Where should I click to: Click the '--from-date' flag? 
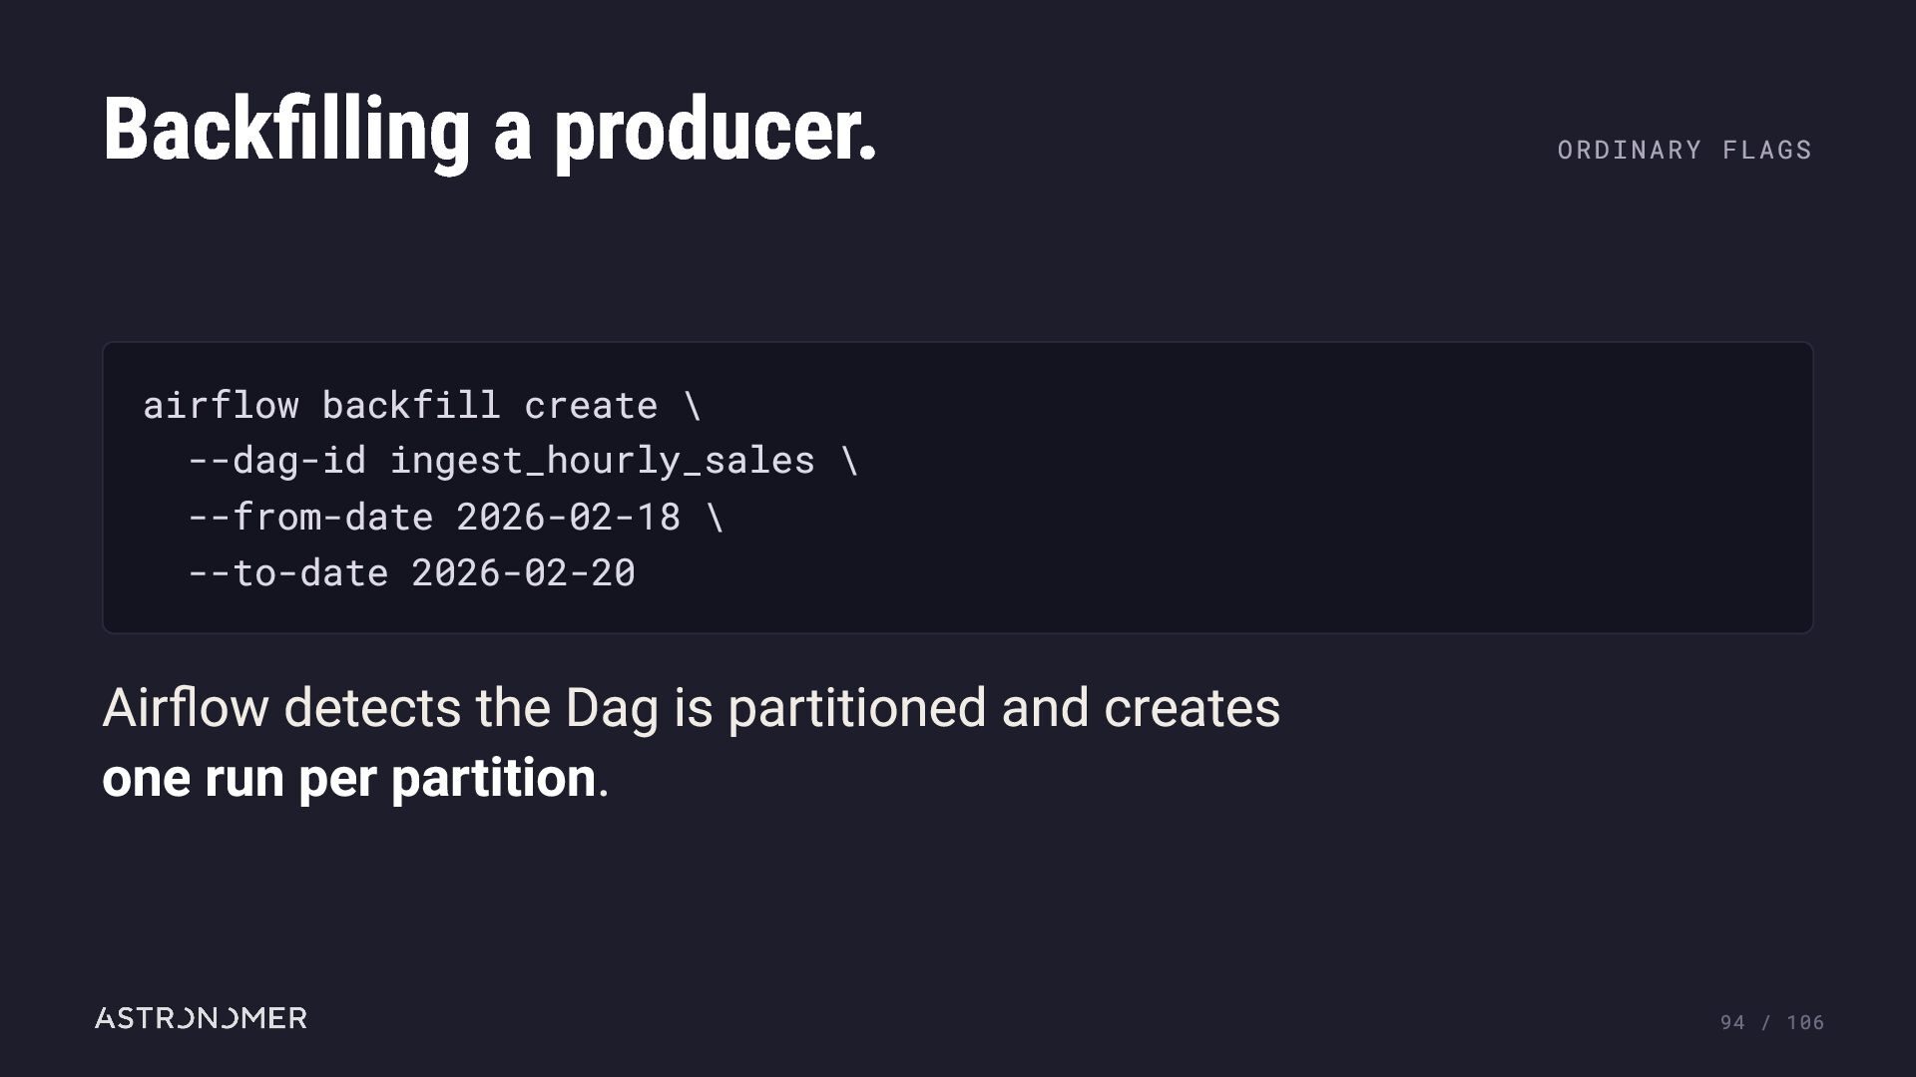coord(310,517)
